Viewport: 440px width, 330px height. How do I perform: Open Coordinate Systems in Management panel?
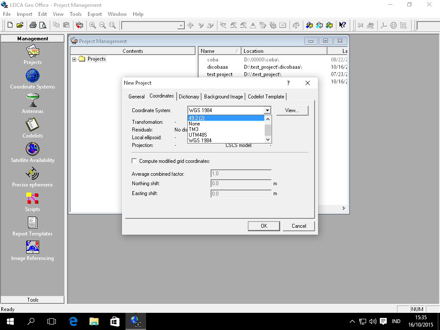pos(33,79)
